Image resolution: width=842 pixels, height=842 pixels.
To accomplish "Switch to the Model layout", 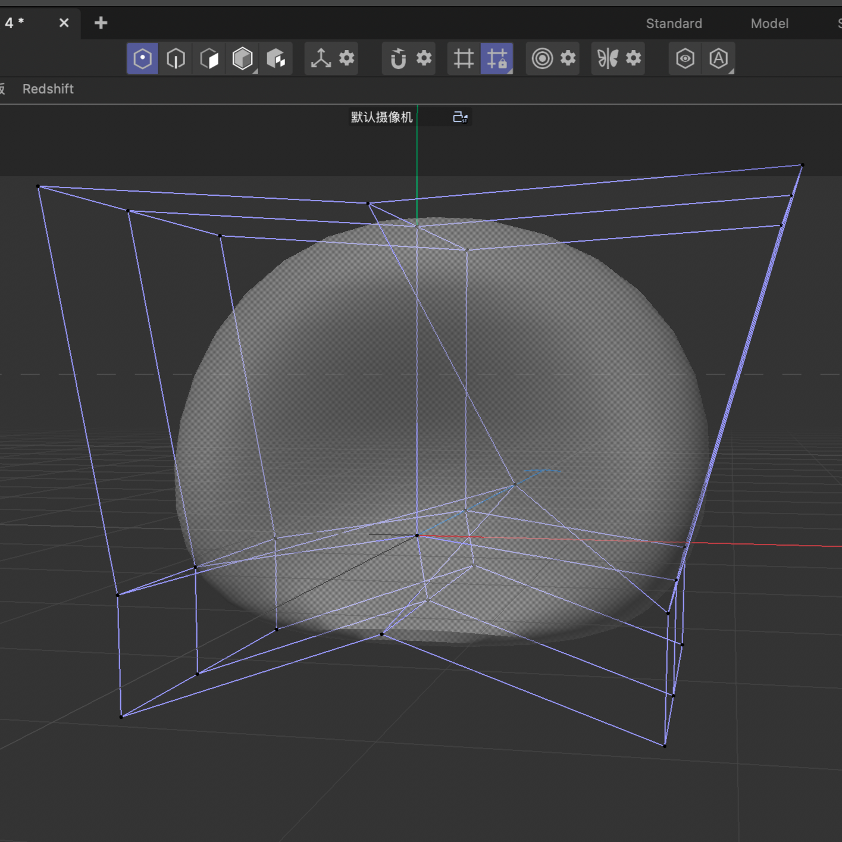I will (769, 23).
